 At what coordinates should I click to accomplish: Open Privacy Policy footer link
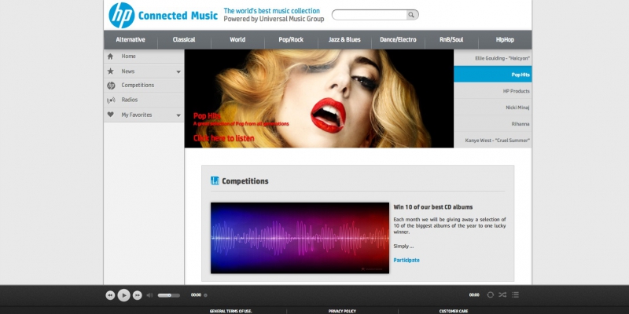point(342,311)
